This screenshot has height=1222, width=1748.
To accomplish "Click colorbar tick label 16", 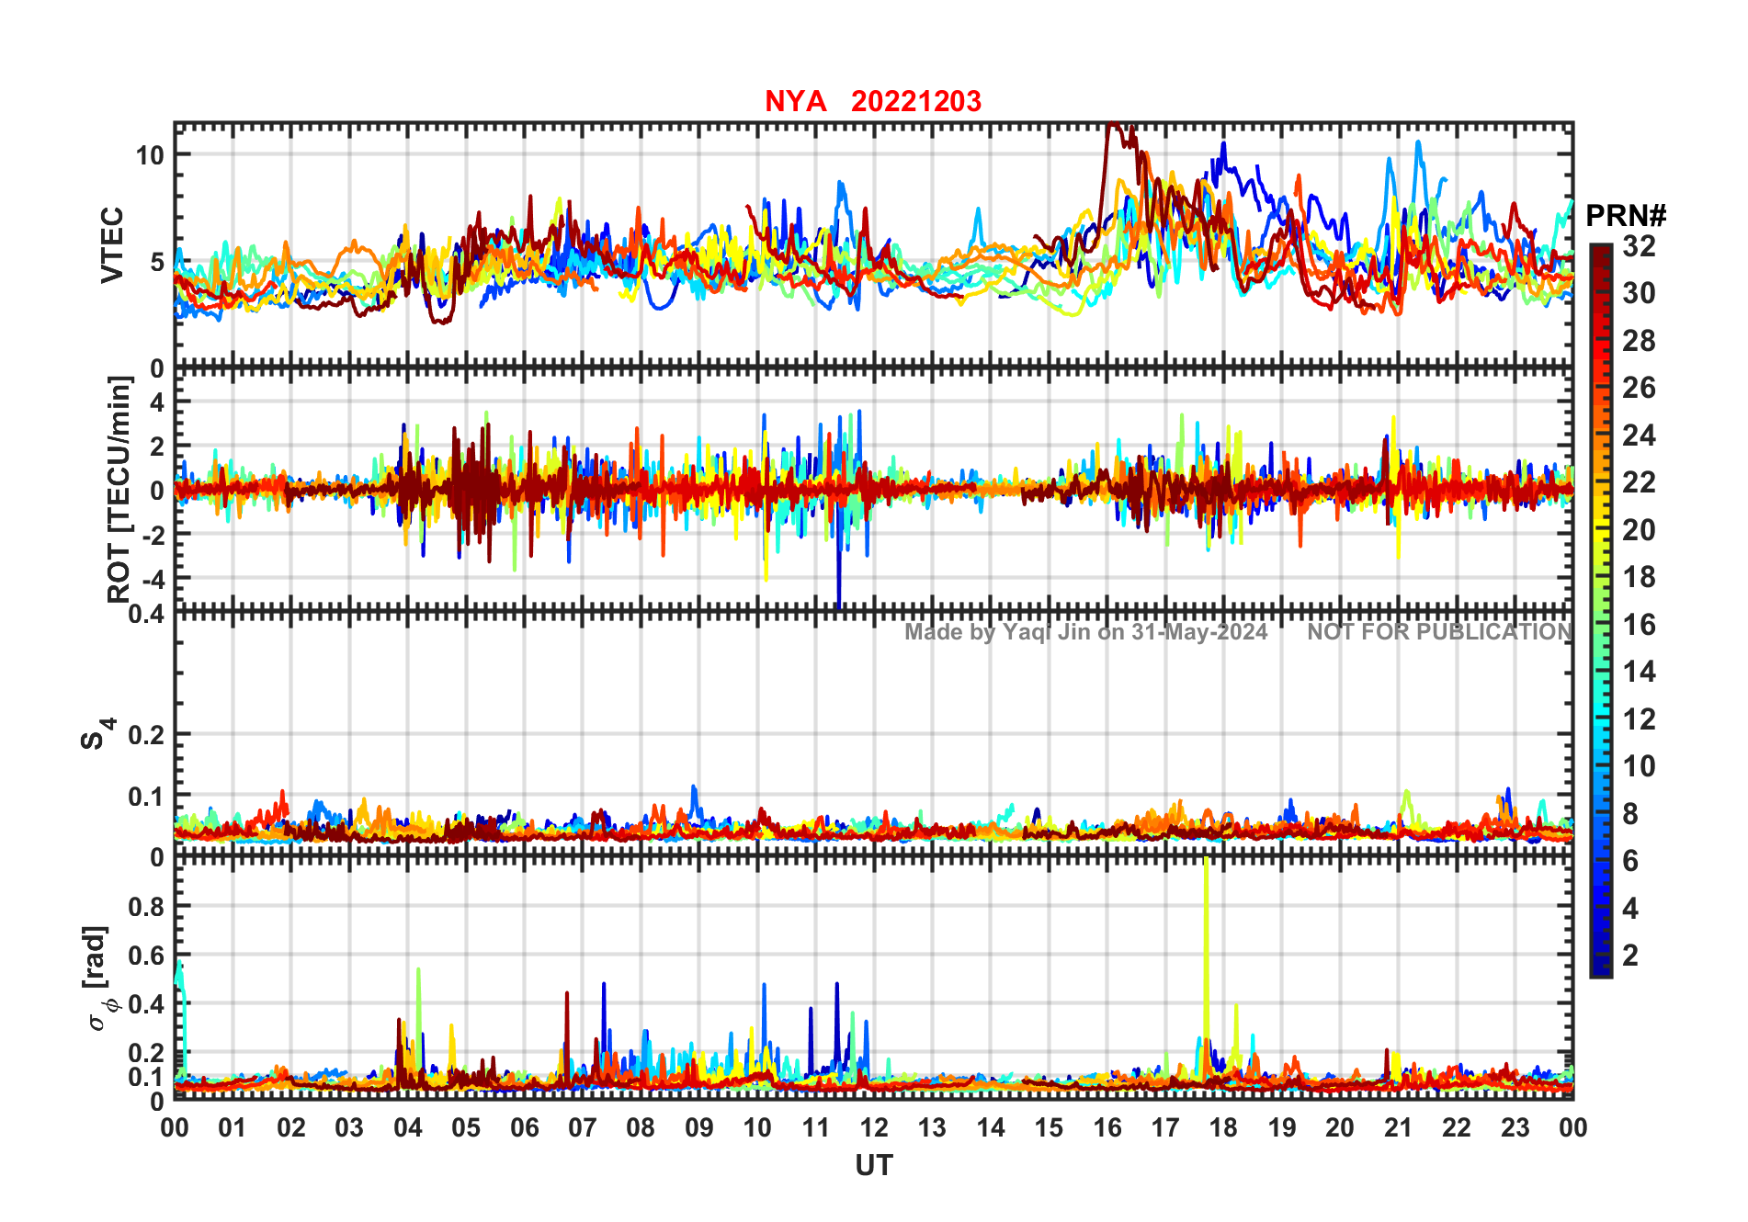I will pos(1639,625).
